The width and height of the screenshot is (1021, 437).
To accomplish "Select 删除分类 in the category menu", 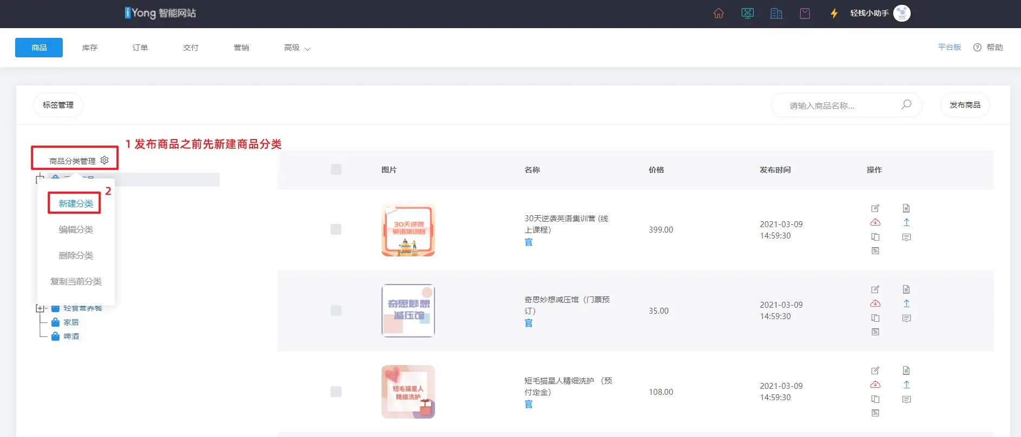I will coord(76,255).
